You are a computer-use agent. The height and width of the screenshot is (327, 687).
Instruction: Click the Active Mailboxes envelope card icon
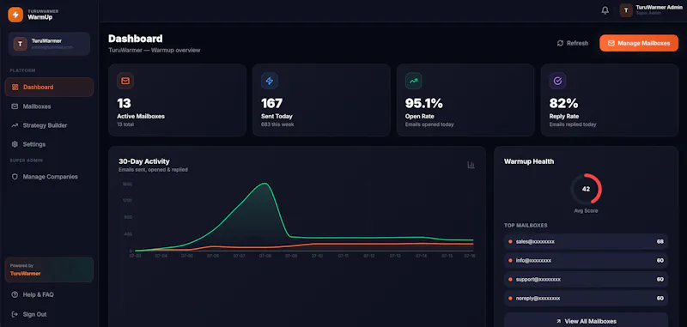pos(125,81)
